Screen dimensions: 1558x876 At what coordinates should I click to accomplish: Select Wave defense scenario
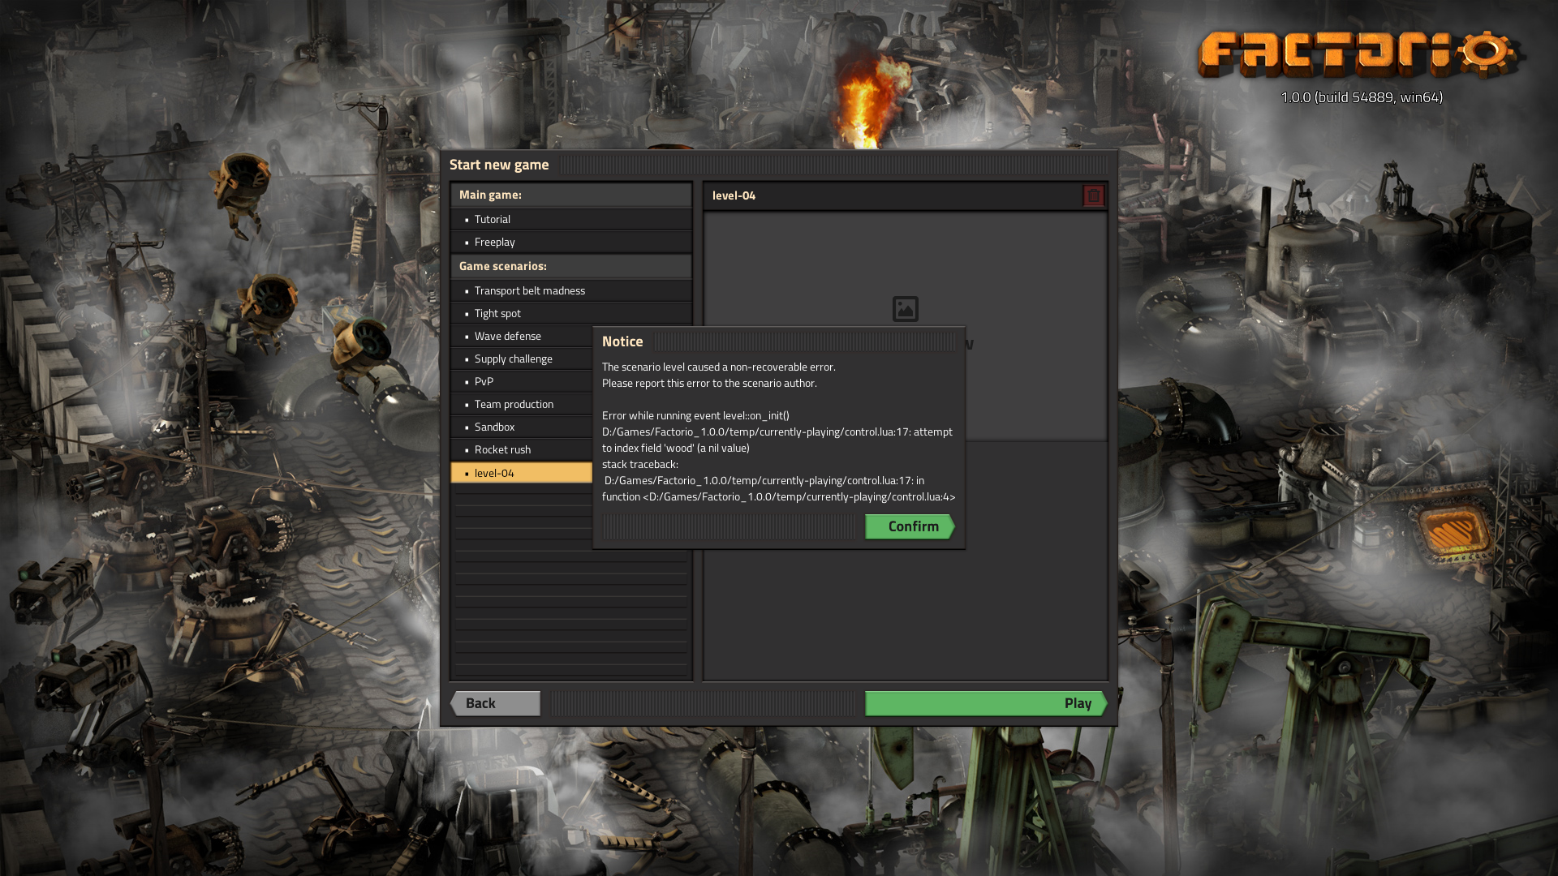coord(522,336)
